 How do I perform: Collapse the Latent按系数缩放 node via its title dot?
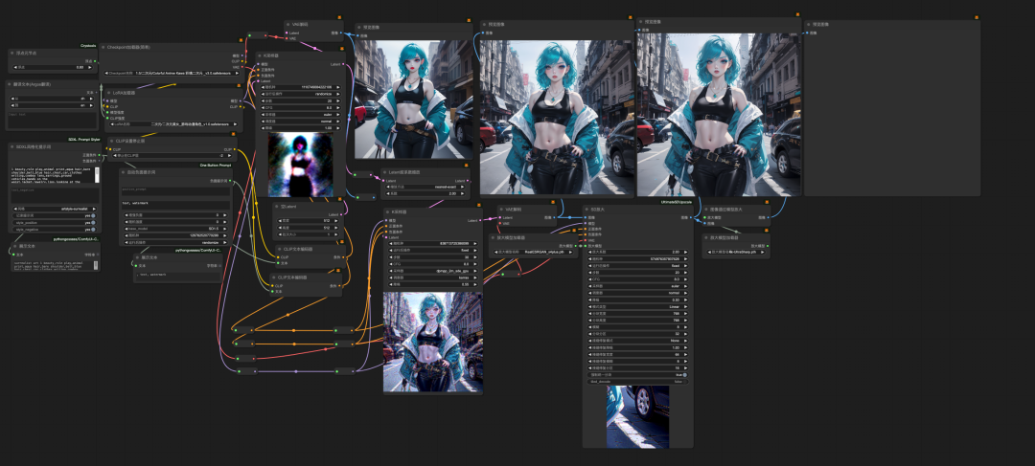coord(385,172)
